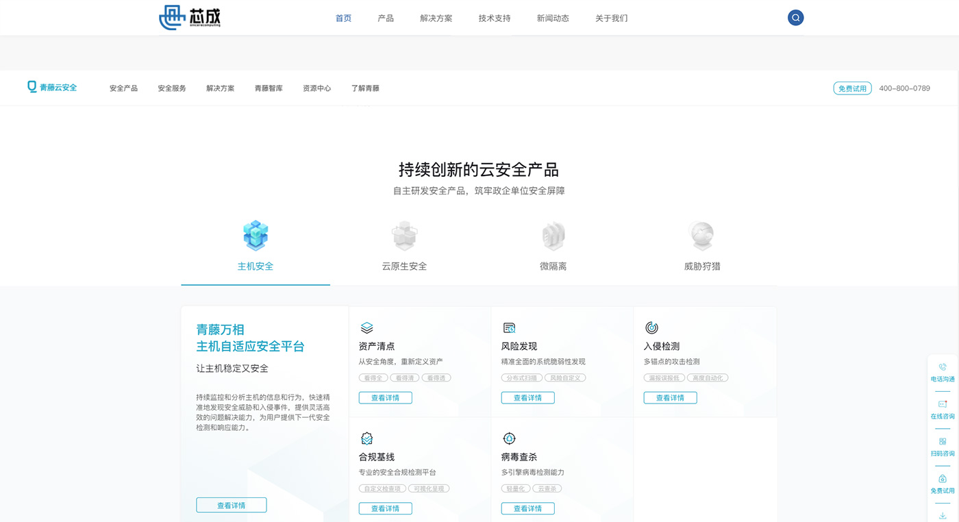Viewport: 959px width, 522px height.
Task: Expand the 安全服务 sub-navigation menu
Action: (x=172, y=88)
